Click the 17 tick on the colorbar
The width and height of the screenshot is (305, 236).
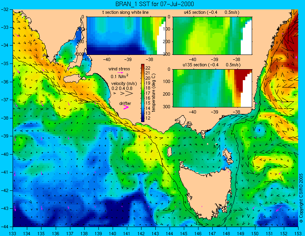coord(148,93)
